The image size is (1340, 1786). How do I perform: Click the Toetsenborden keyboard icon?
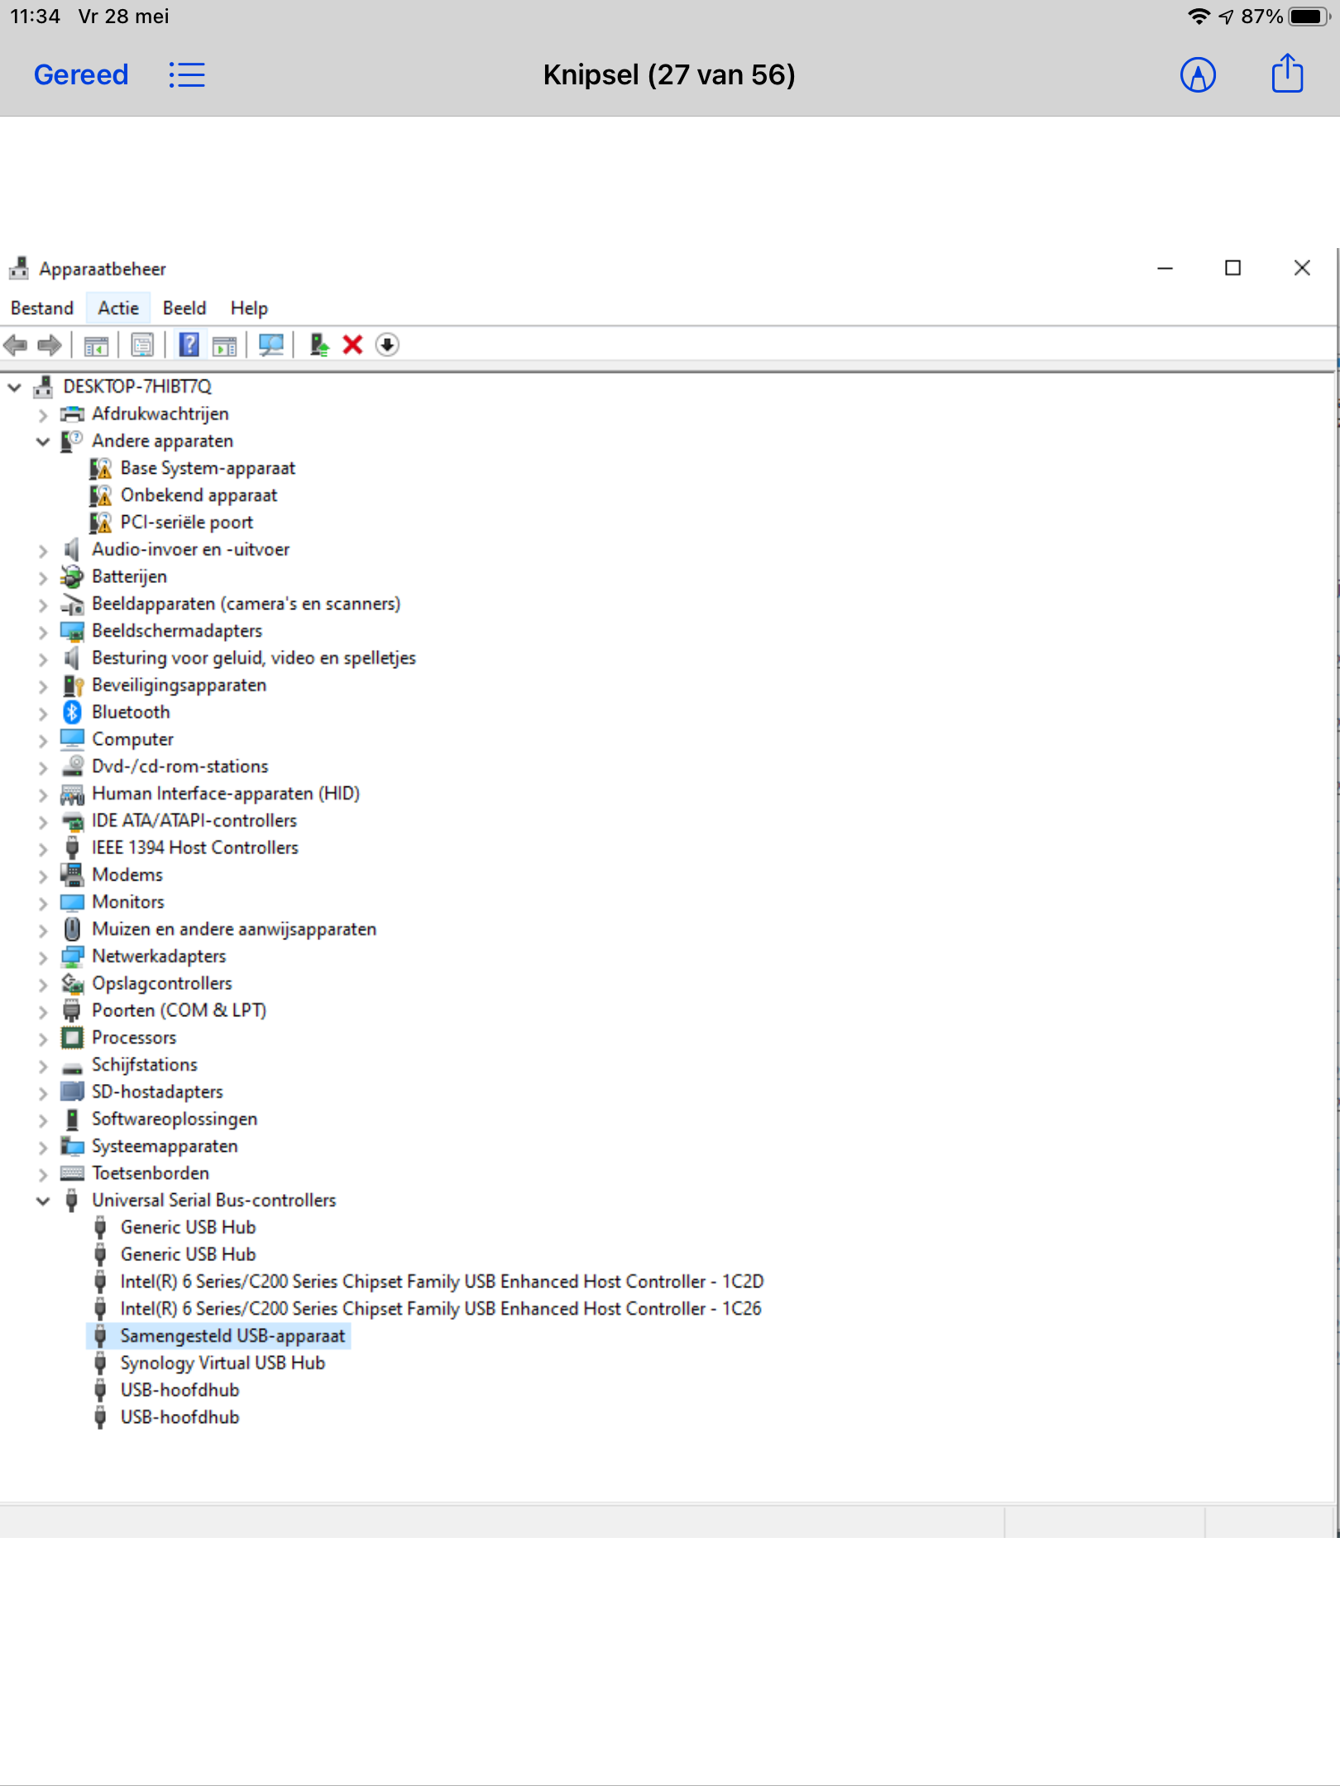(73, 1173)
